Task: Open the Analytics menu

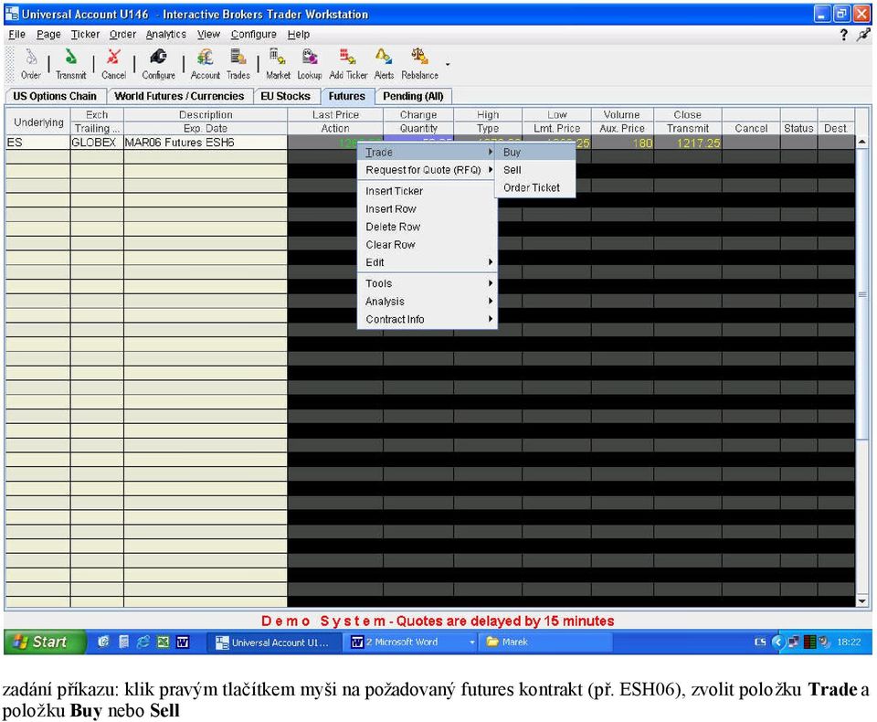Action: point(165,34)
